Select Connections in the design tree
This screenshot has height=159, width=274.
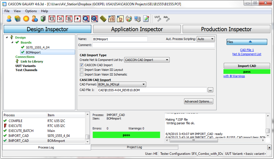25,57
